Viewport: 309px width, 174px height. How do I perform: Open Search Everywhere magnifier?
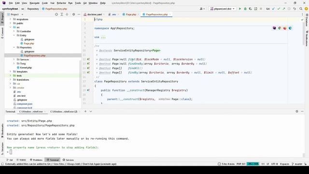pyautogui.click(x=301, y=9)
